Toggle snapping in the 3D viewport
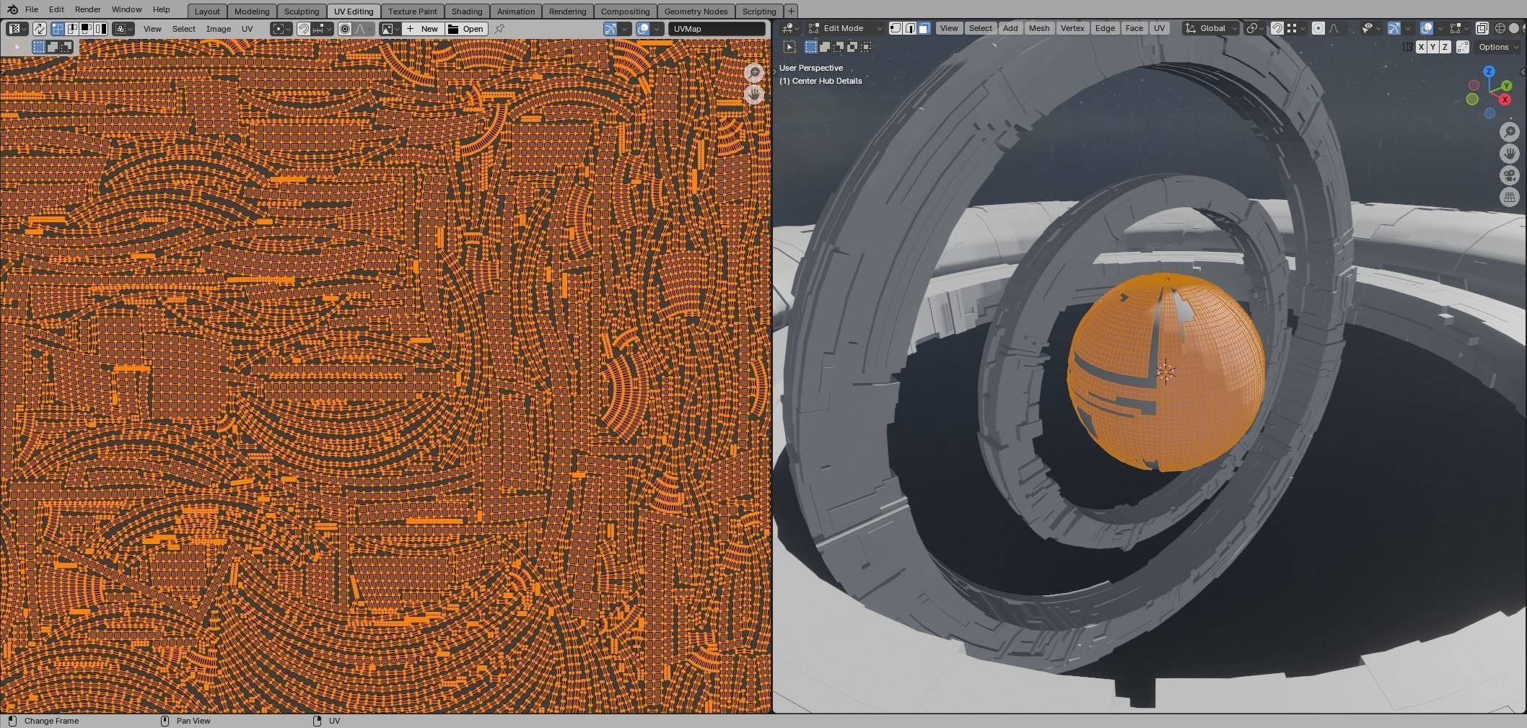The width and height of the screenshot is (1527, 728). (1277, 28)
